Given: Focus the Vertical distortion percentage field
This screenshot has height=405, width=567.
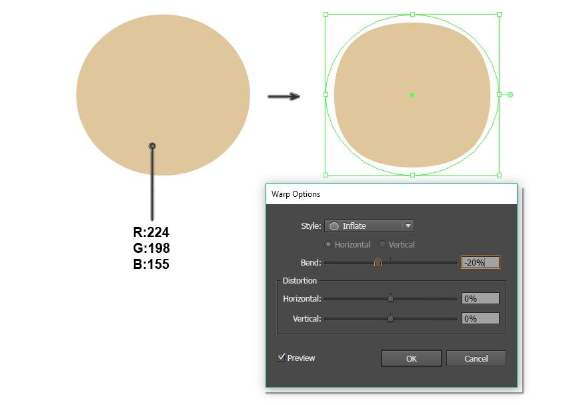Looking at the screenshot, I should pos(480,319).
